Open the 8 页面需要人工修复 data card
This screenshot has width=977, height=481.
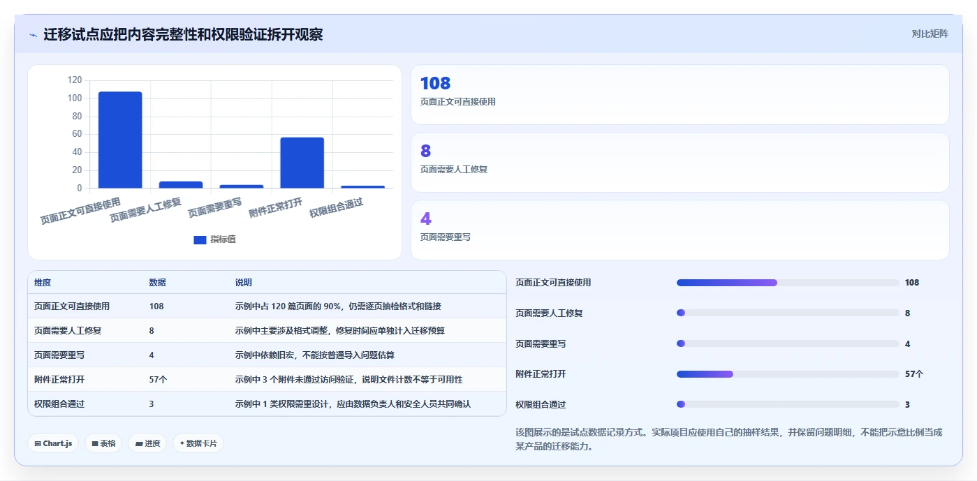click(x=680, y=162)
